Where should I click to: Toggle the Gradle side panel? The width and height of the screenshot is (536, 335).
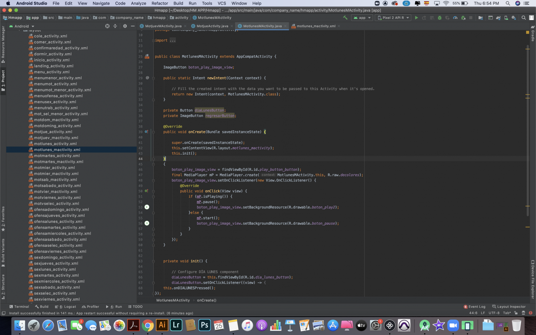point(533,33)
